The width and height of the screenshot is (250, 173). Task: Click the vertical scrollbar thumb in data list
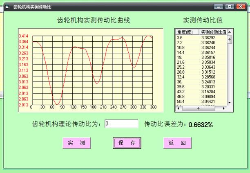229,40
